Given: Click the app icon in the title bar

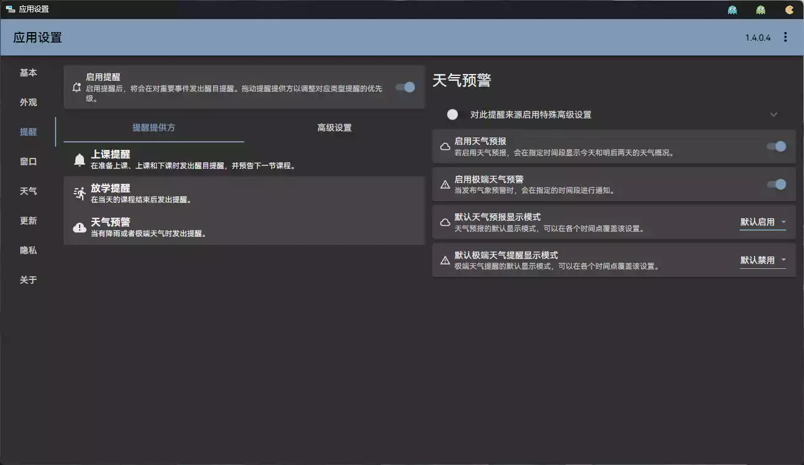Looking at the screenshot, I should pyautogui.click(x=10, y=9).
